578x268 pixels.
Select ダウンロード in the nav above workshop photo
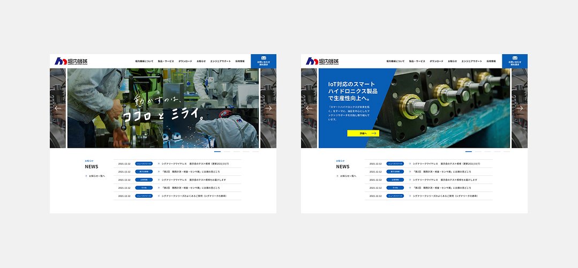click(185, 61)
